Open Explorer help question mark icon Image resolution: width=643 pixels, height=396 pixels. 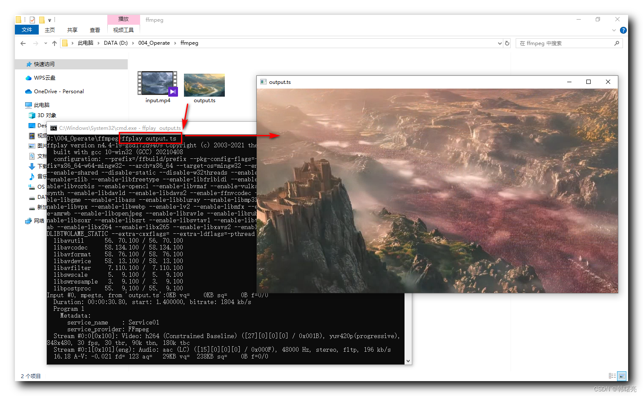[x=623, y=30]
